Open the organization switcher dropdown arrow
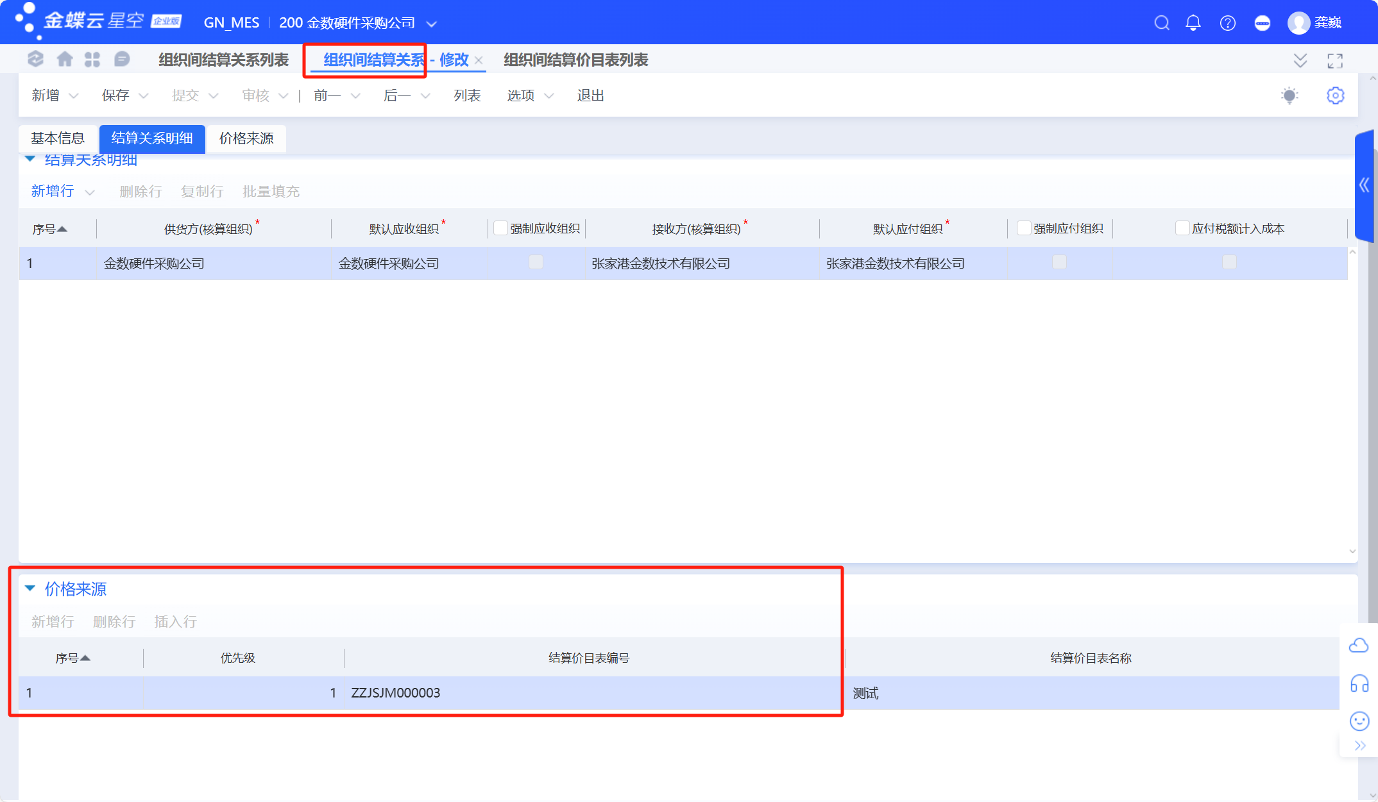 point(432,24)
